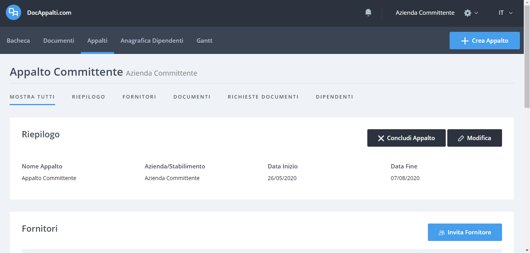Image resolution: width=530 pixels, height=253 pixels.
Task: Go to Bacheca in navigation
Action: (18, 40)
